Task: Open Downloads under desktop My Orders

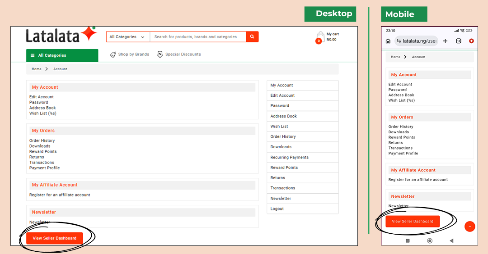Action: click(40, 146)
